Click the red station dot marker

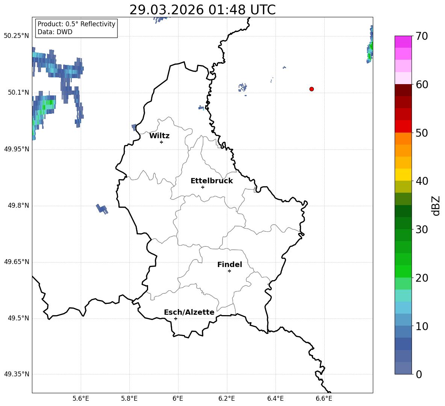pos(312,89)
